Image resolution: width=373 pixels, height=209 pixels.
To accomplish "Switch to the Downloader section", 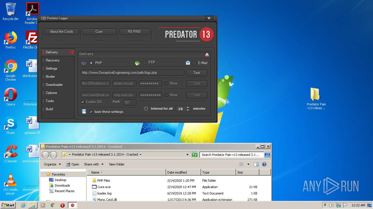I will pyautogui.click(x=54, y=85).
